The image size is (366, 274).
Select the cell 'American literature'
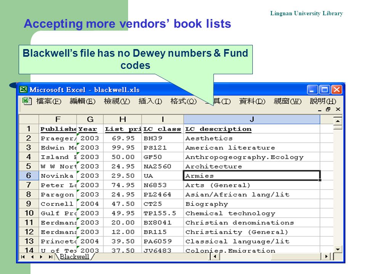[x=252, y=148]
